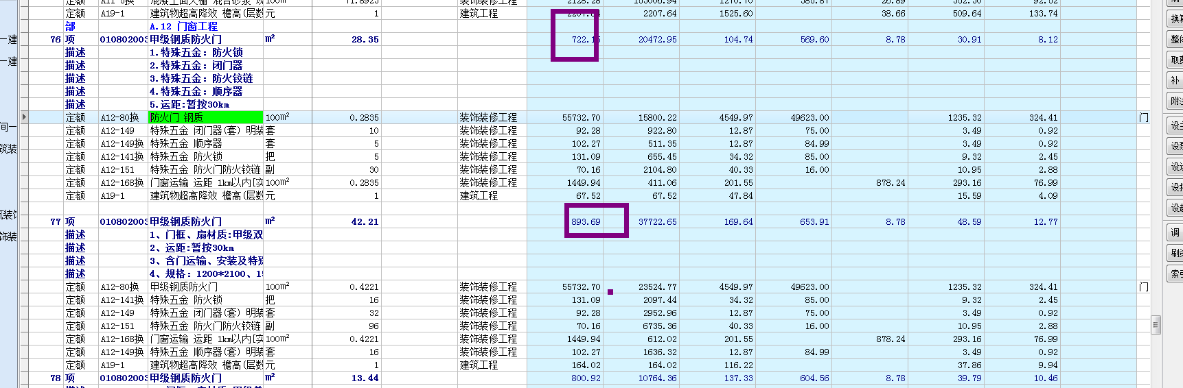Click the value 30.91 in item 76 row
This screenshot has width=1183, height=388.
coord(969,39)
